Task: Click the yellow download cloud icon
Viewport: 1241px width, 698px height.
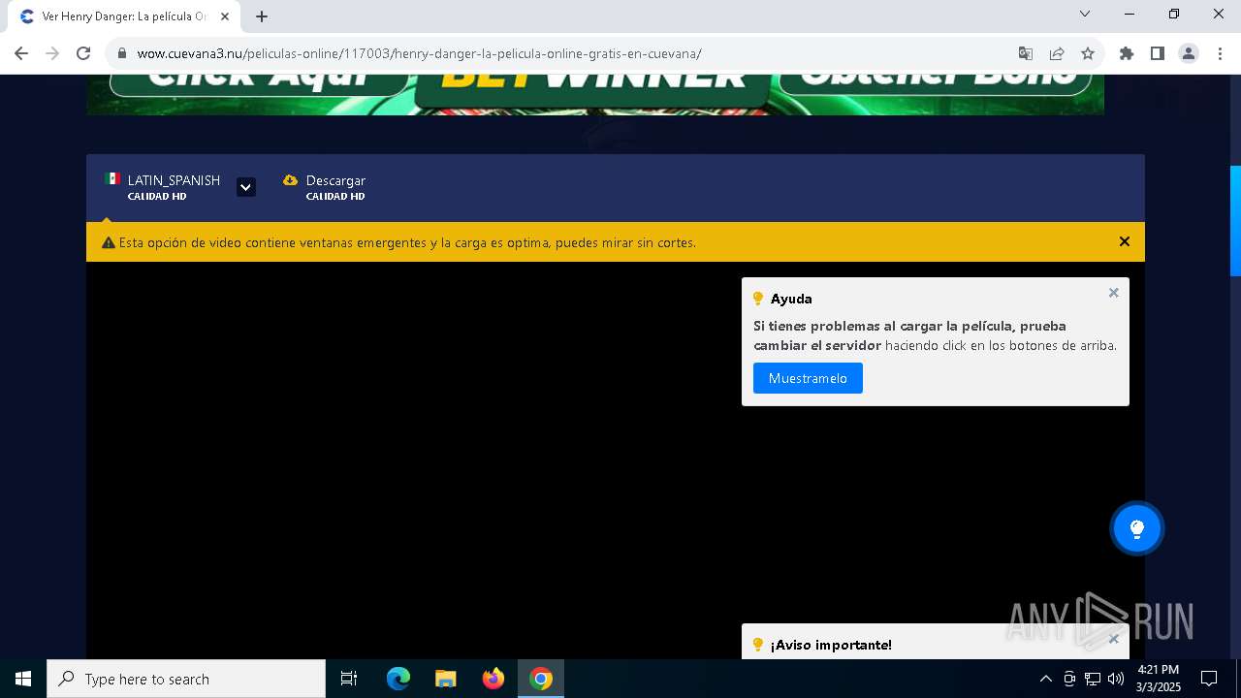Action: click(x=290, y=180)
